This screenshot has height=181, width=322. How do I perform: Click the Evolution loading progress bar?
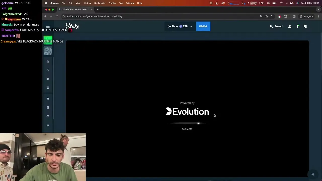pos(187,123)
